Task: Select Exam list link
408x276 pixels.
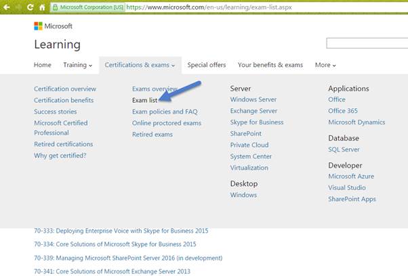Action: tap(144, 100)
